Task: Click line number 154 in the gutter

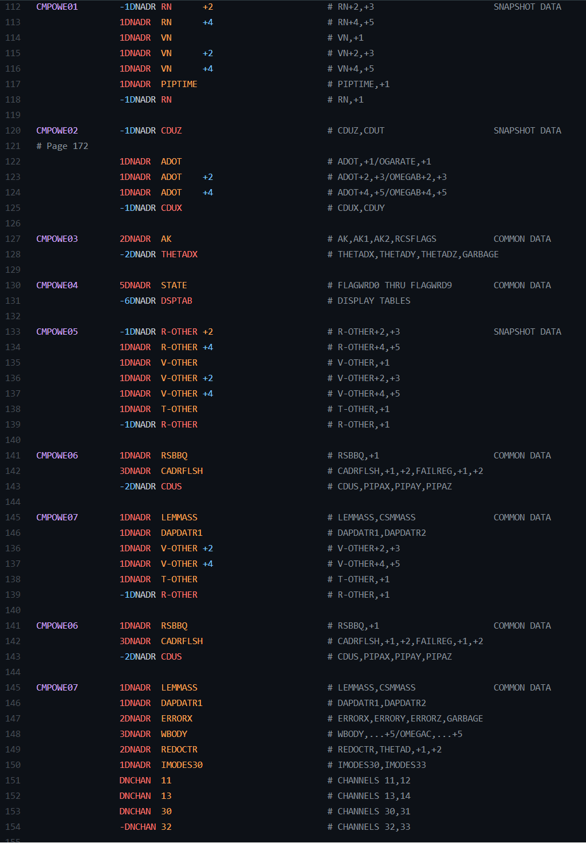Action: 13,827
